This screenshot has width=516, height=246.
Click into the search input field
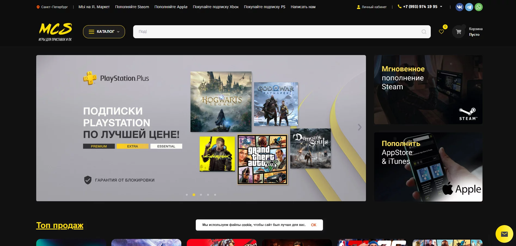click(278, 32)
